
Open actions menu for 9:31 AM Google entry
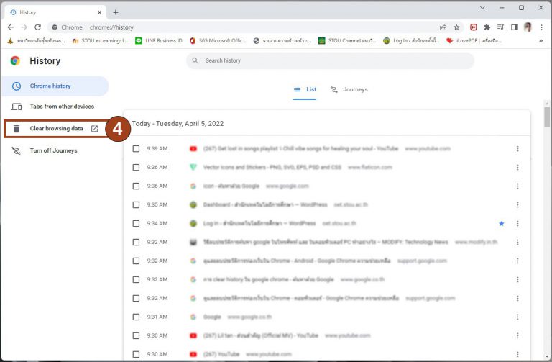click(x=517, y=317)
